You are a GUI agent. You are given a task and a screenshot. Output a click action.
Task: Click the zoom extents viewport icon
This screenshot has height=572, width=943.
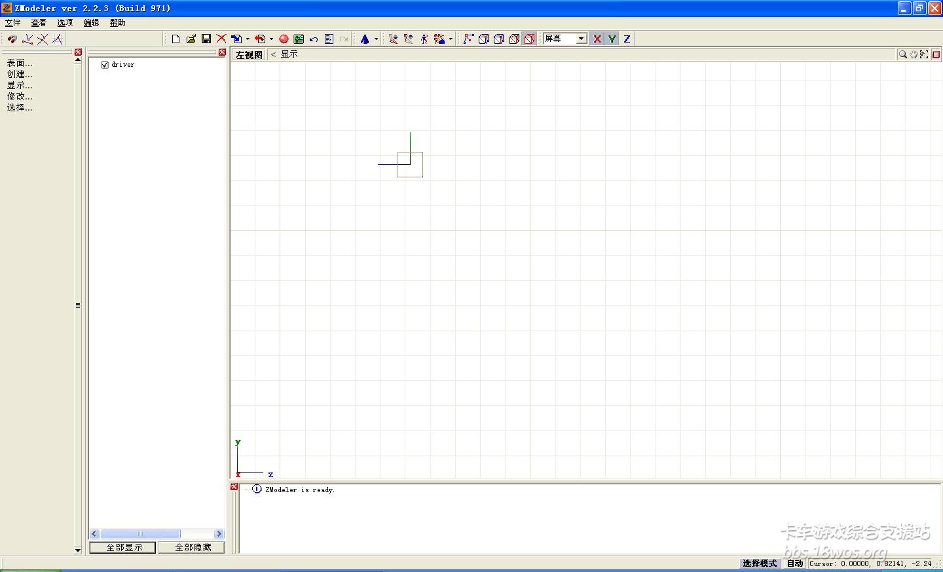[924, 55]
